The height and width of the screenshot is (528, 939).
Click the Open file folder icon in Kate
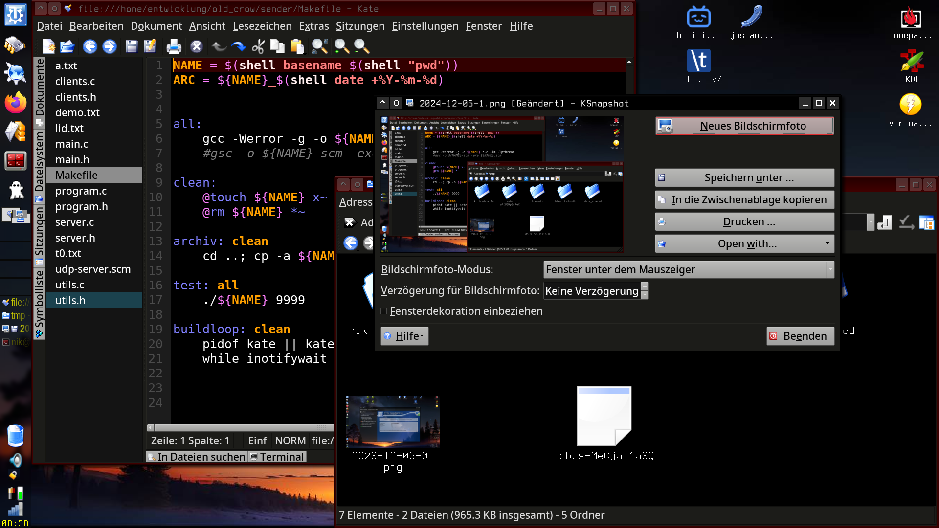pyautogui.click(x=67, y=46)
